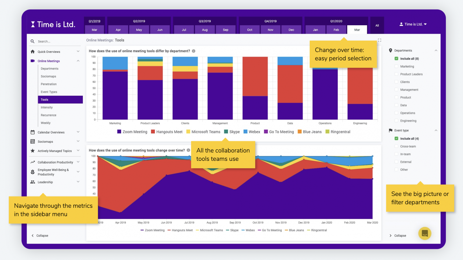Expand the Collaboration Productivity section
463x260 pixels.
click(x=78, y=162)
